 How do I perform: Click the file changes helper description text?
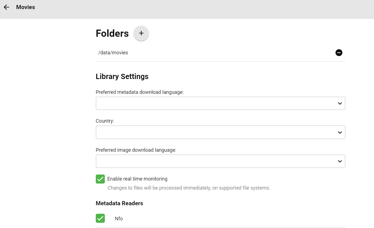189,188
